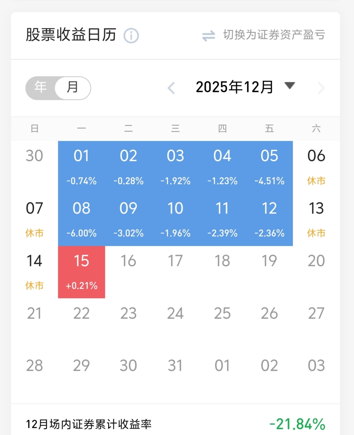
Task: Click the 06 休市 Saturday cell
Action: pyautogui.click(x=316, y=167)
